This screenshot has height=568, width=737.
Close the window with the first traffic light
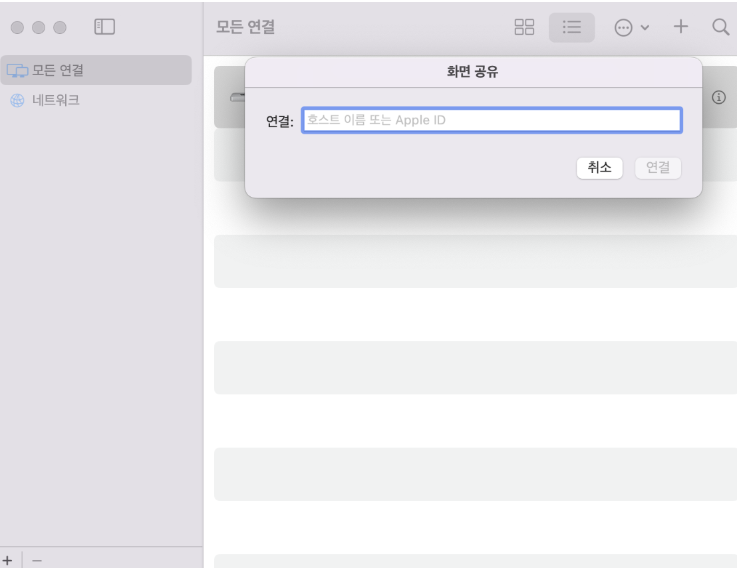click(x=17, y=28)
